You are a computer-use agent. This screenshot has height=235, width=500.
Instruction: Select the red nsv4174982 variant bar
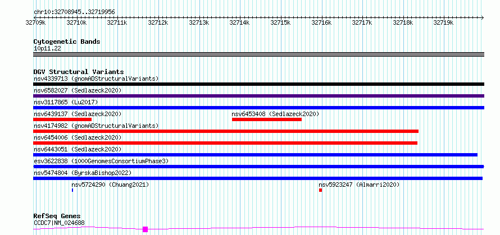[226, 131]
